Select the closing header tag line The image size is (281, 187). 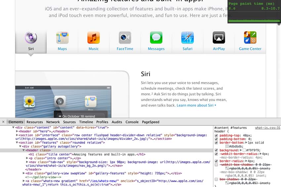point(33,170)
